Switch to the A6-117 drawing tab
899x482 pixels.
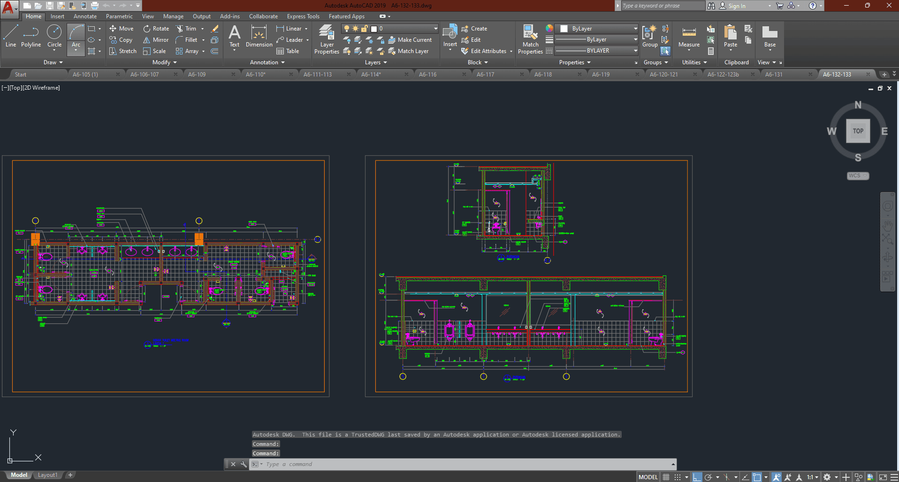coord(485,74)
